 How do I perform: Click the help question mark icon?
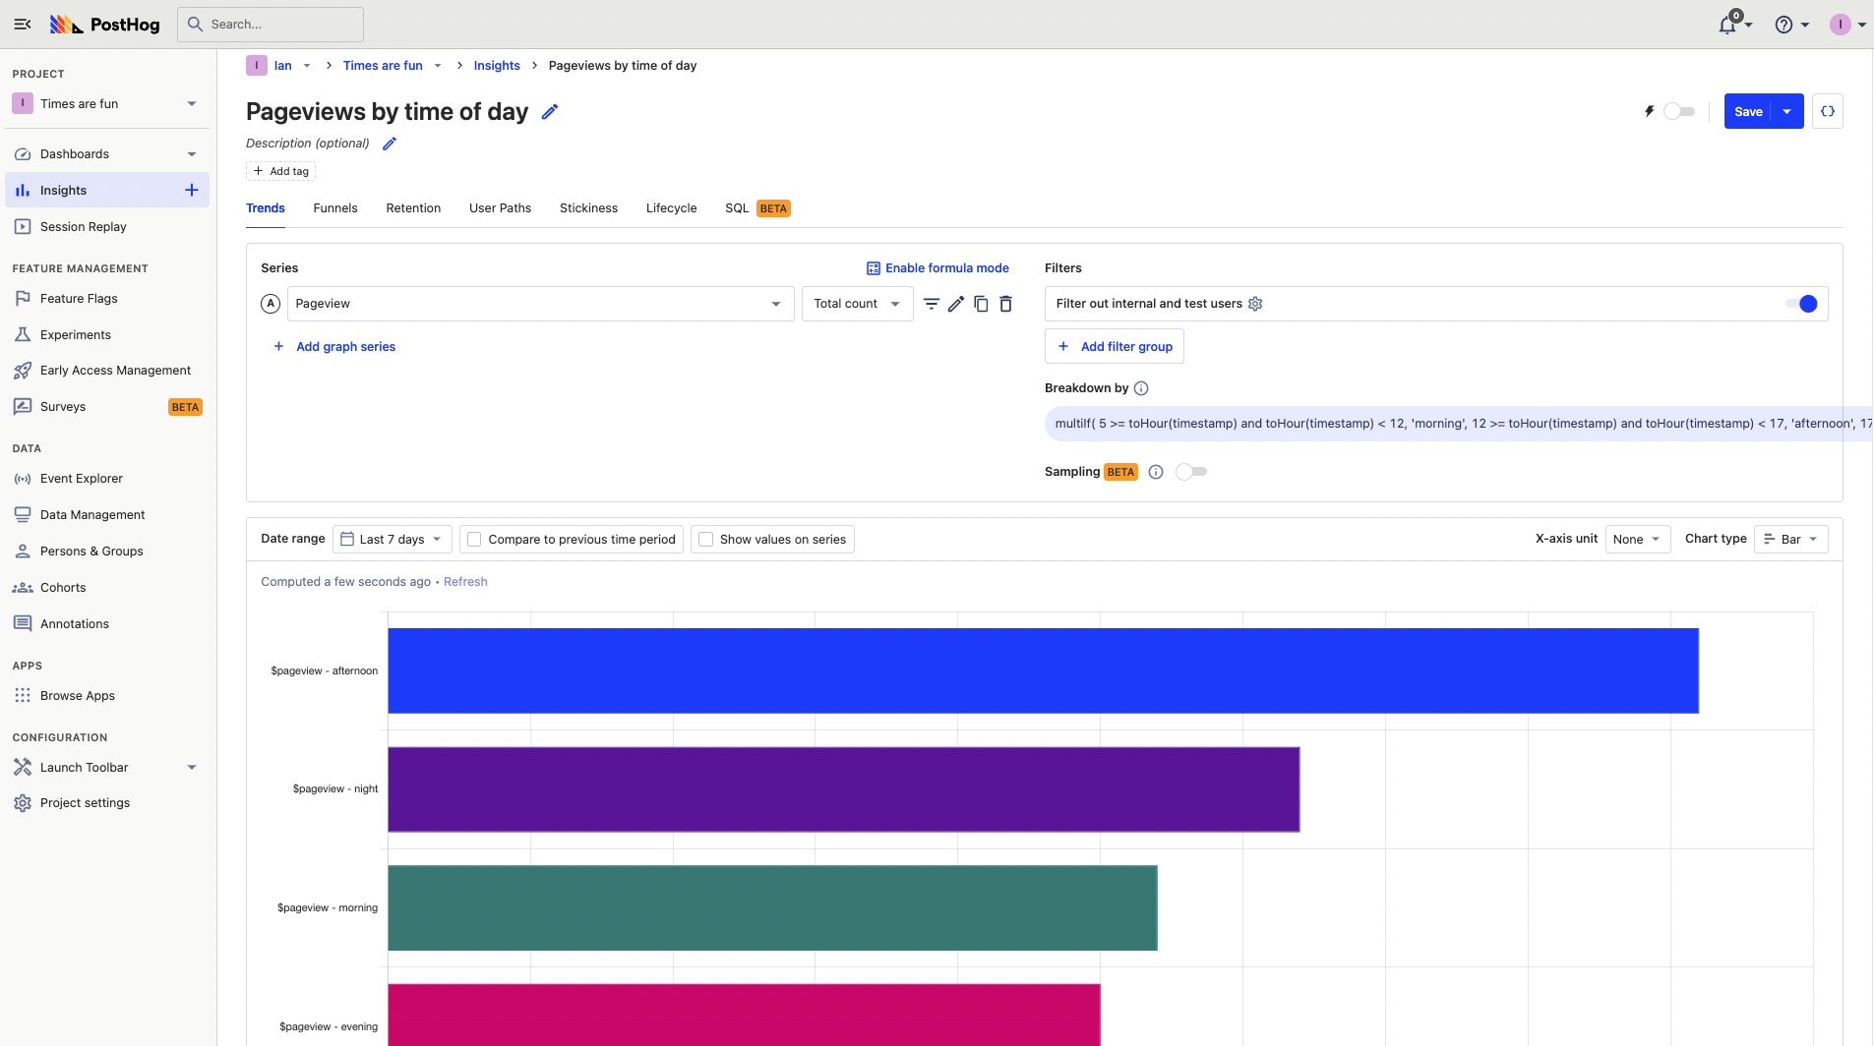click(1783, 25)
